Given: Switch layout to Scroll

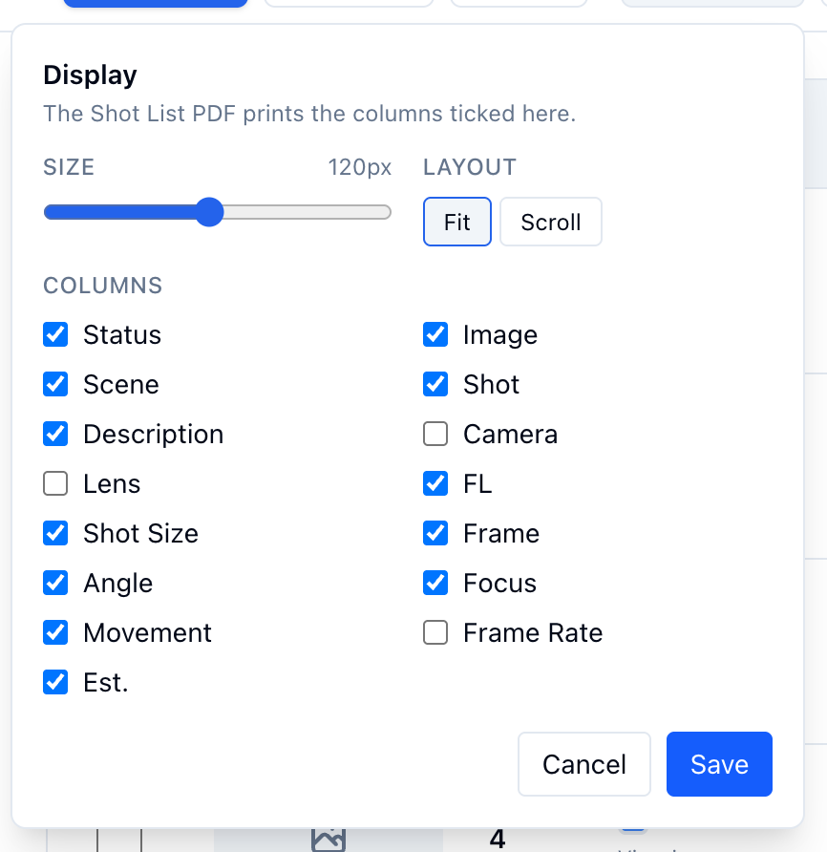Looking at the screenshot, I should 550,222.
